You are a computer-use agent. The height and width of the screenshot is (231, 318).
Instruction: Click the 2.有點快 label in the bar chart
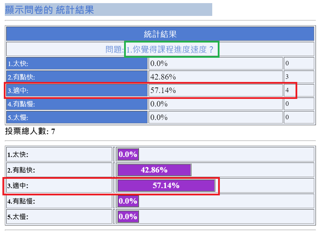tap(21, 170)
